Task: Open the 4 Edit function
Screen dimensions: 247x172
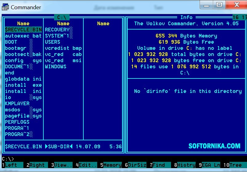Action: click(x=86, y=165)
